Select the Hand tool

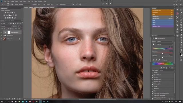tap(181, 50)
